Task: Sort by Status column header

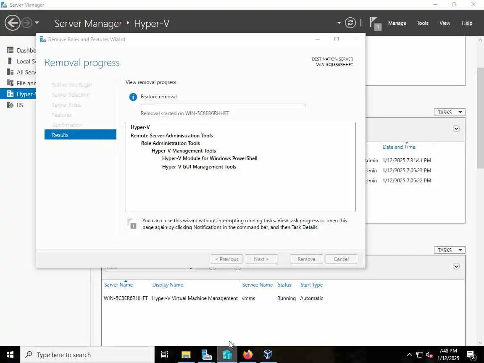Action: (x=284, y=284)
